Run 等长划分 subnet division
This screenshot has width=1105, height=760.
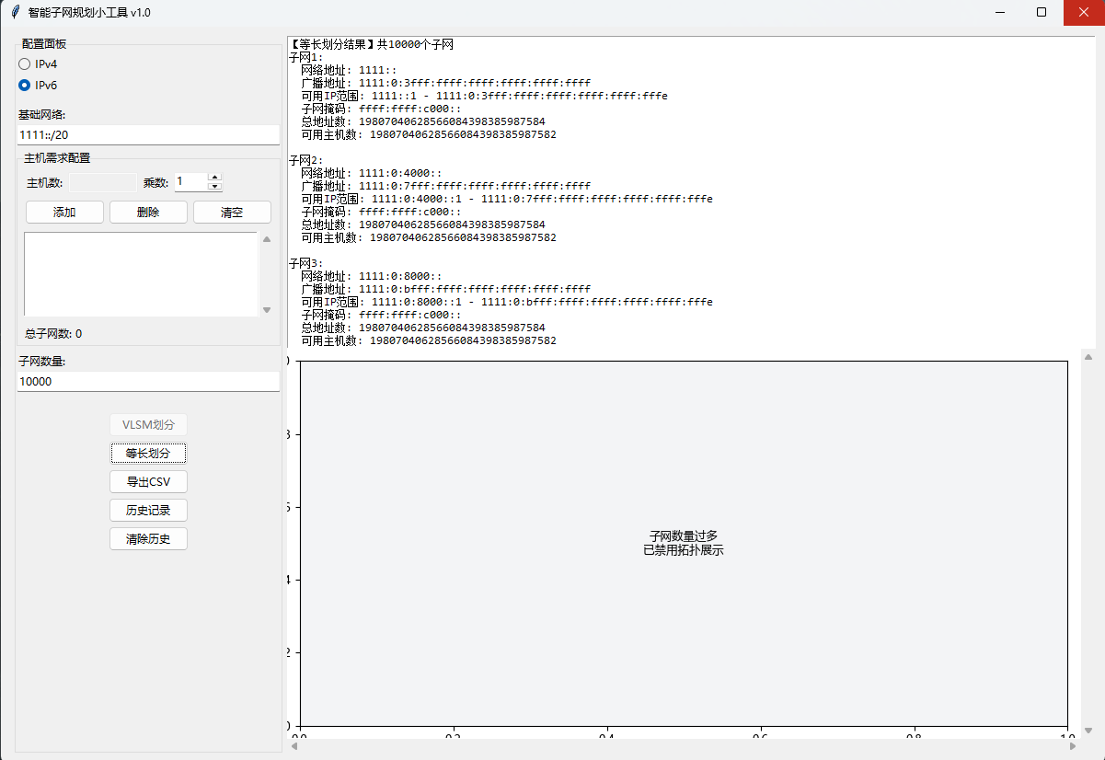tap(148, 454)
